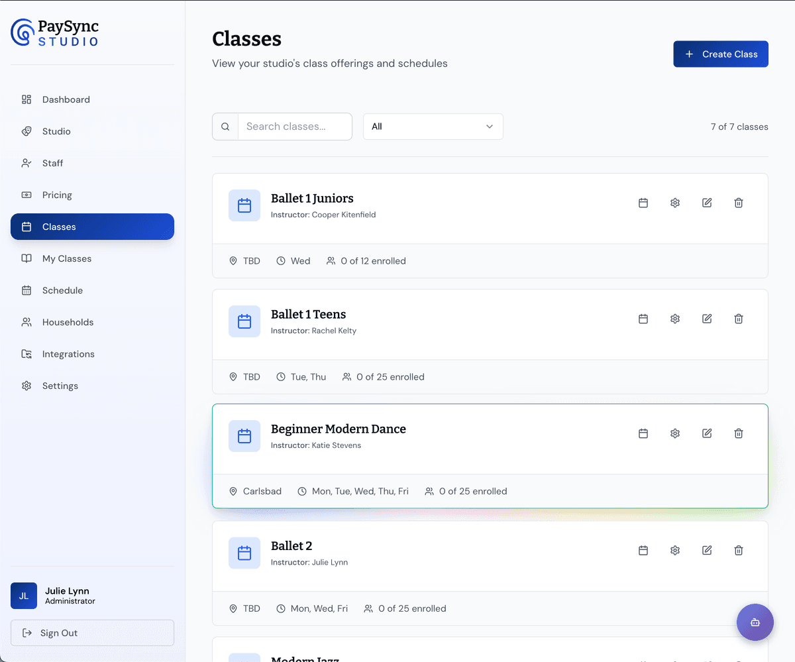Click the search magnifier icon above the class list
The height and width of the screenshot is (662, 795).
[225, 126]
